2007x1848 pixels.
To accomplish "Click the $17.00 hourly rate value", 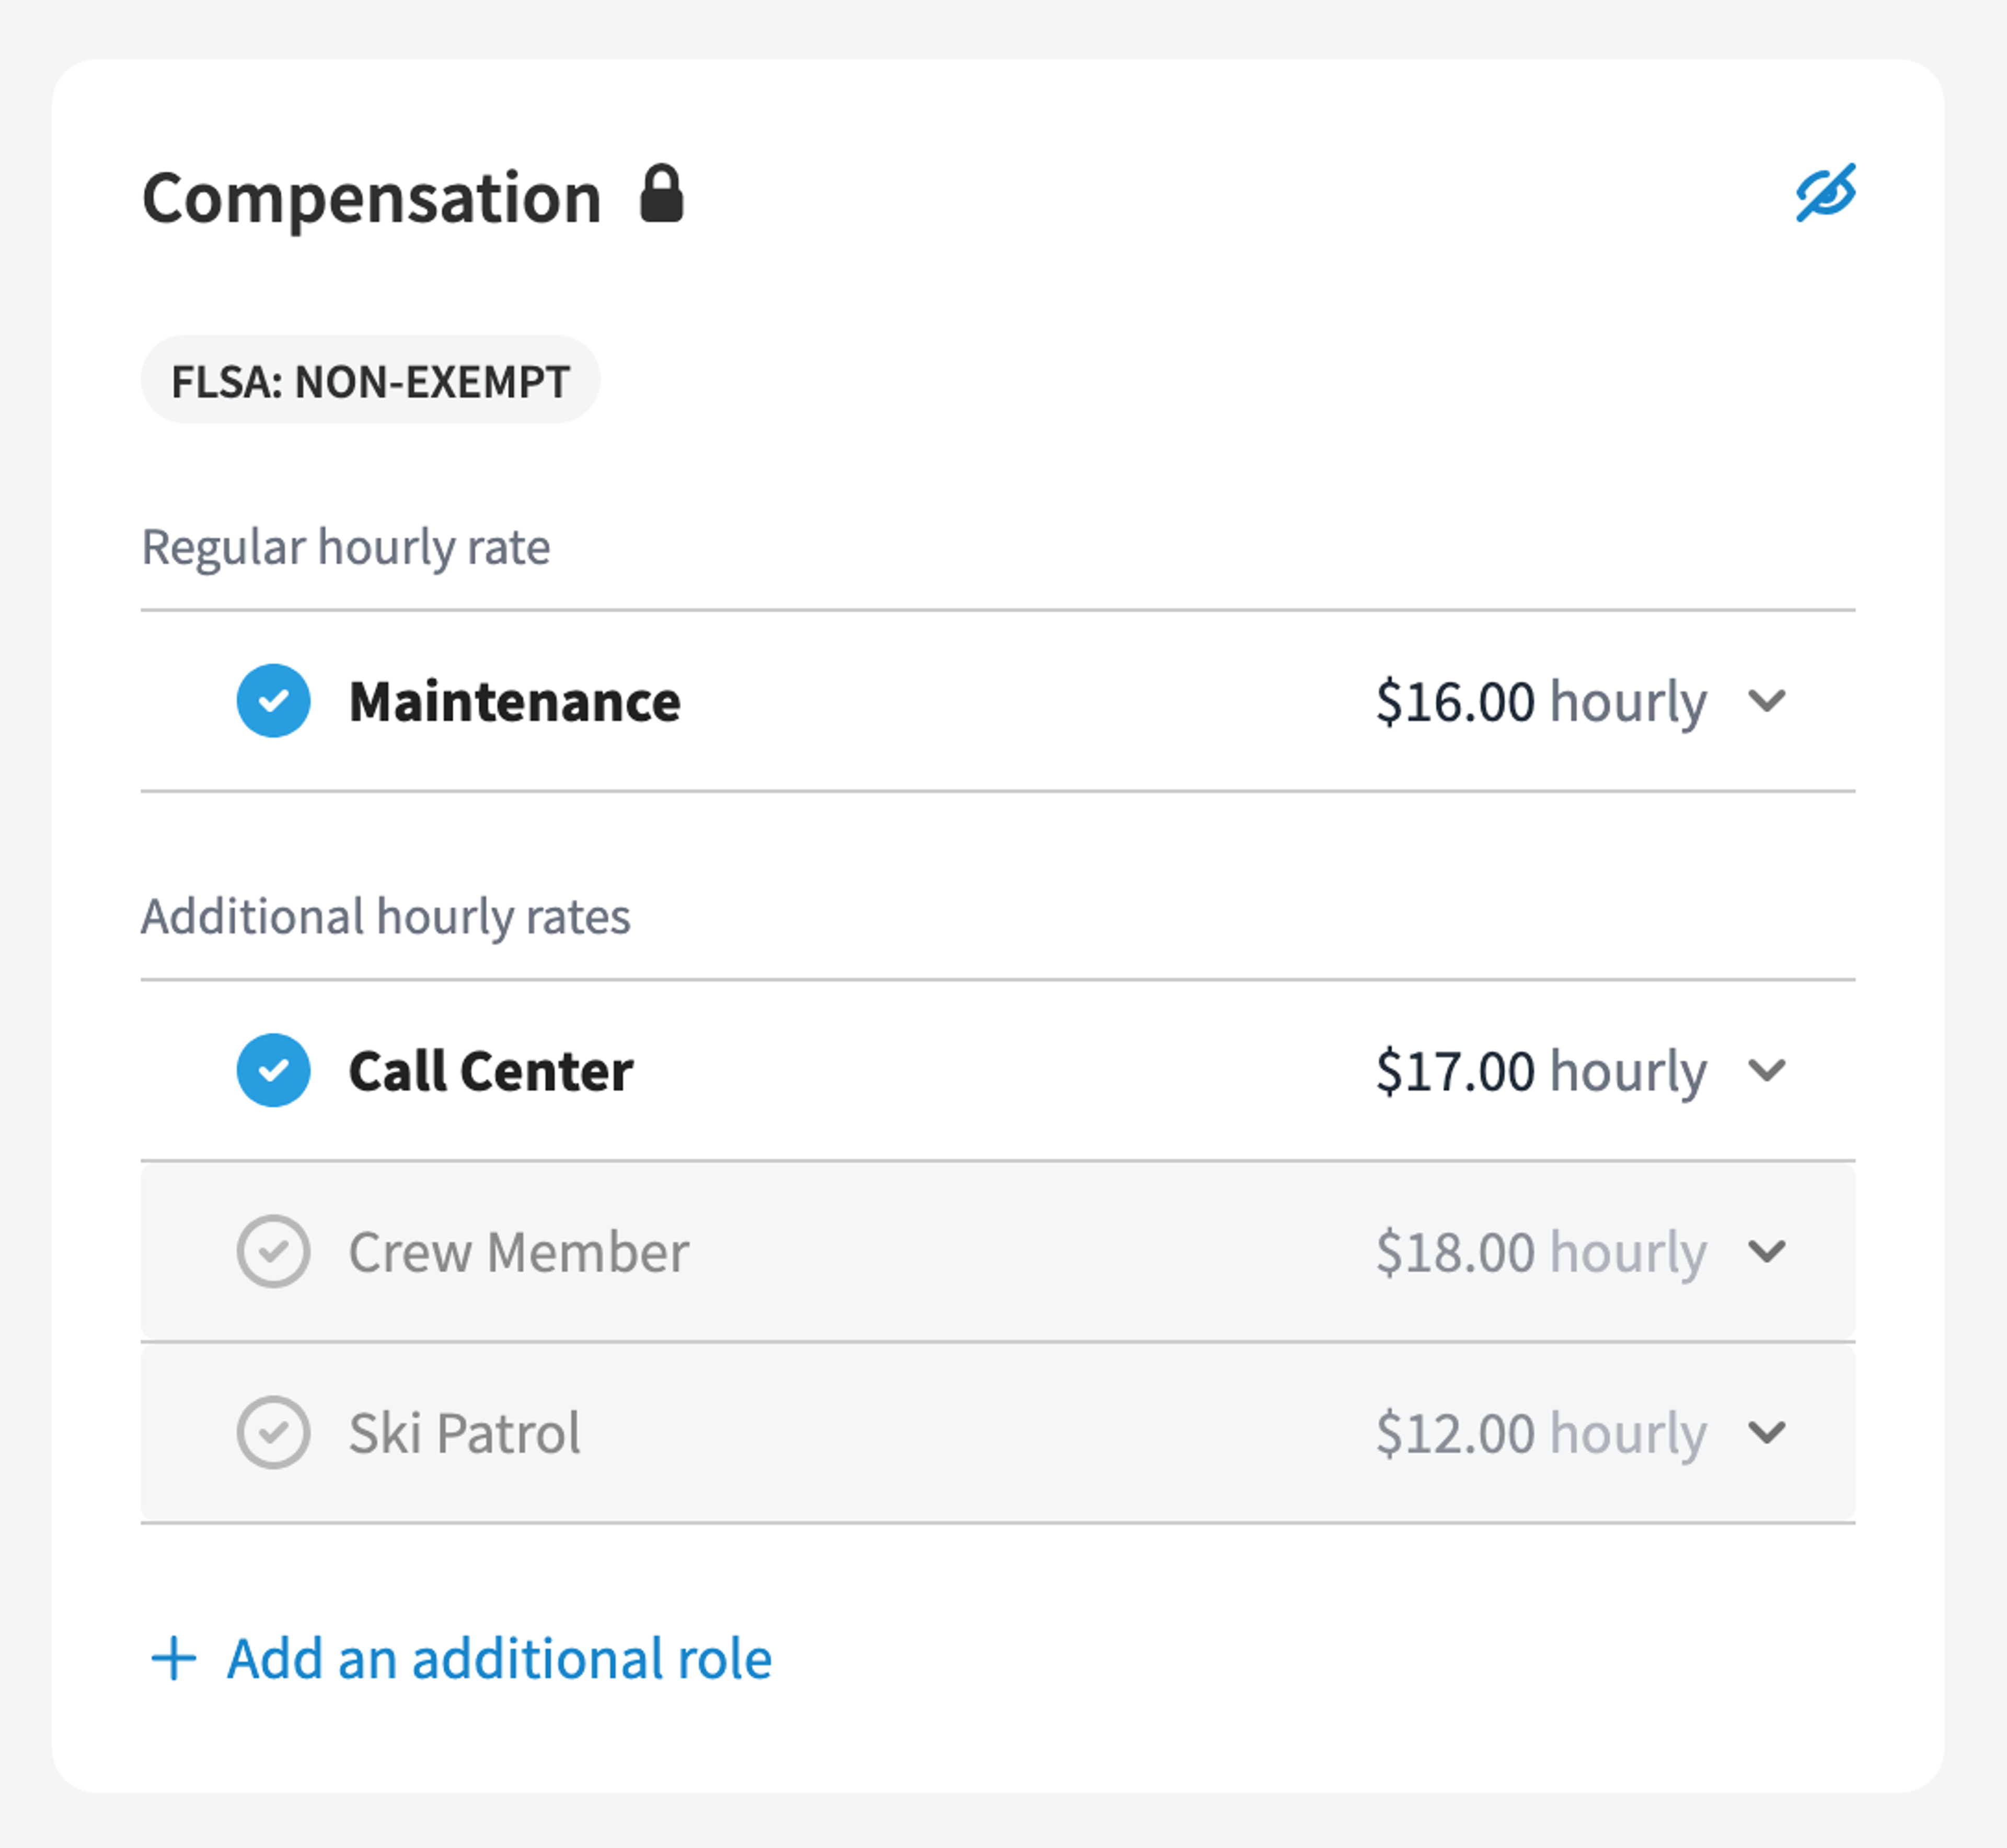I will point(1541,1070).
